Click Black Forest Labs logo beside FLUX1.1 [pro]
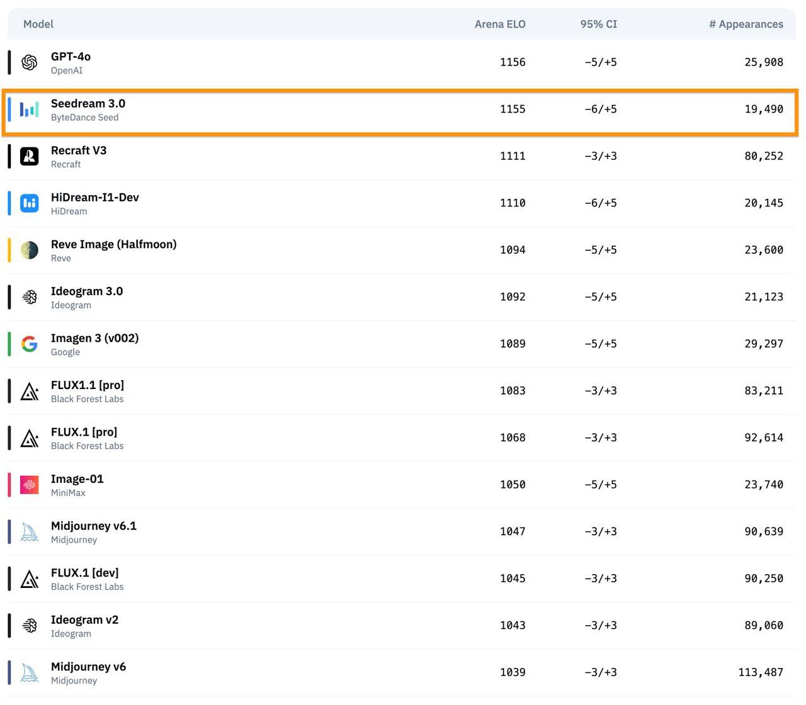 click(30, 391)
